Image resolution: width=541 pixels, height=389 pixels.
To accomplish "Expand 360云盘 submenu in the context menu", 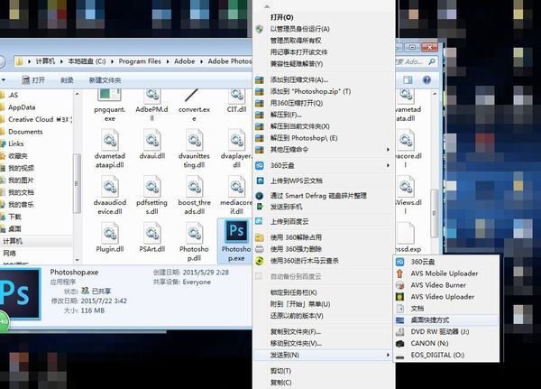I will (x=324, y=165).
